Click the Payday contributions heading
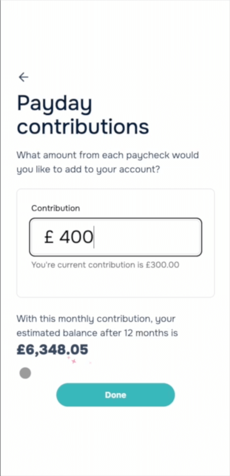This screenshot has height=476, width=230. [83, 115]
